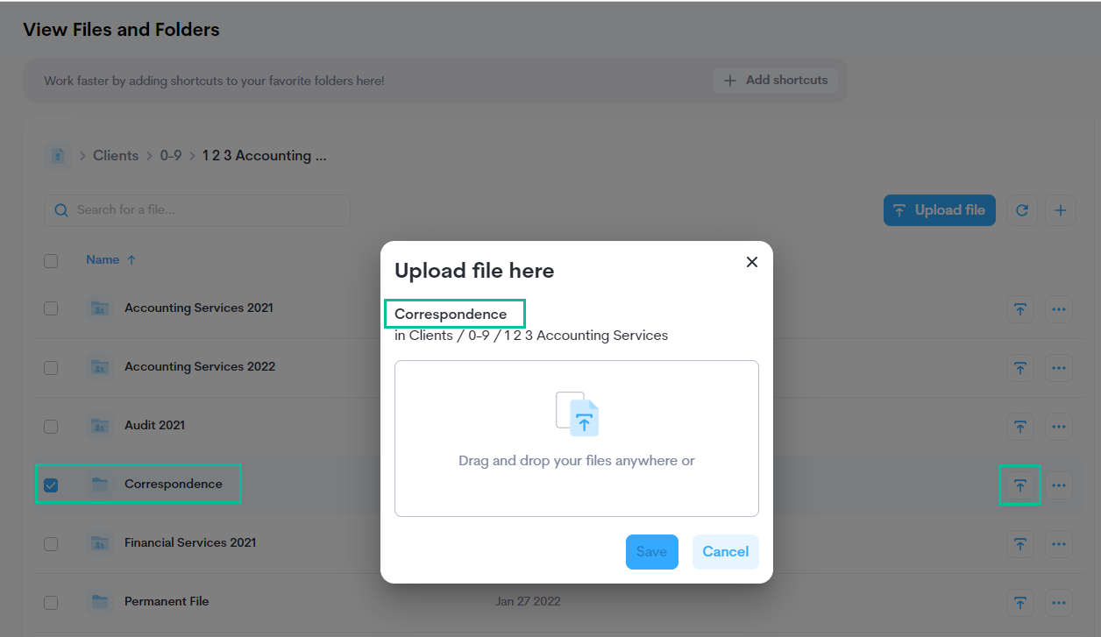Click the Add shortcuts button
1101x637 pixels.
(776, 81)
